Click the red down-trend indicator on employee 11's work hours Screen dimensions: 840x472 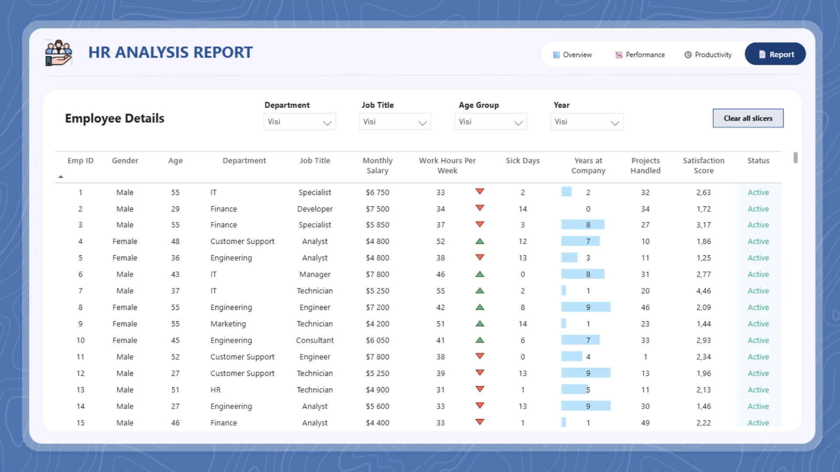480,356
